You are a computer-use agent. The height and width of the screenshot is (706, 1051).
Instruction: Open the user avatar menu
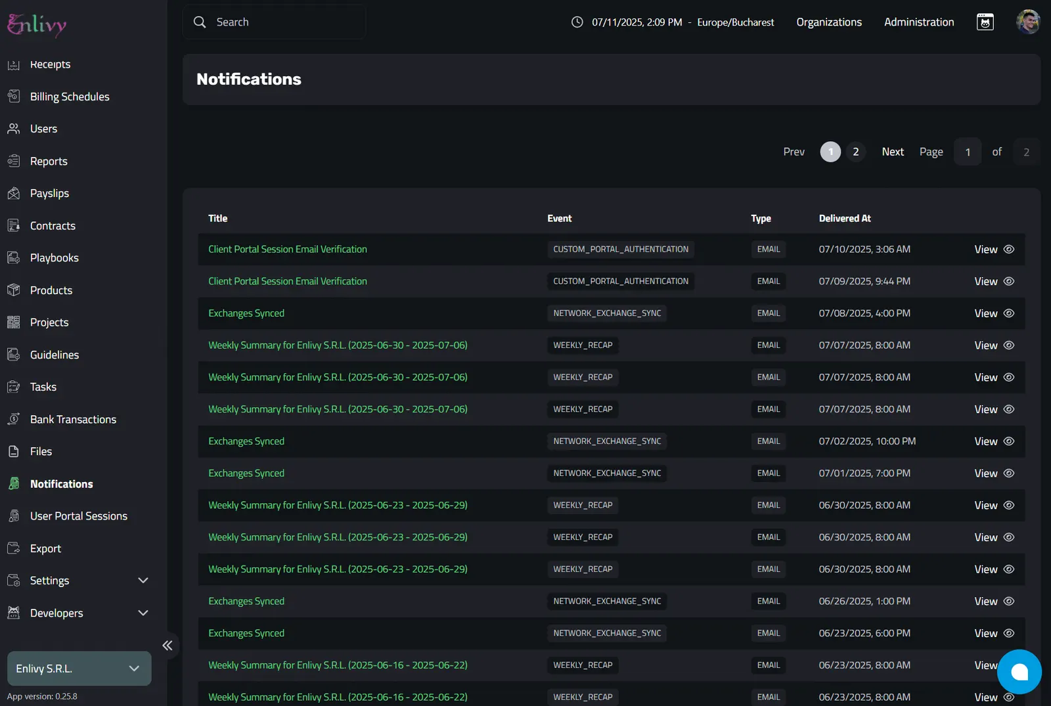(x=1028, y=22)
